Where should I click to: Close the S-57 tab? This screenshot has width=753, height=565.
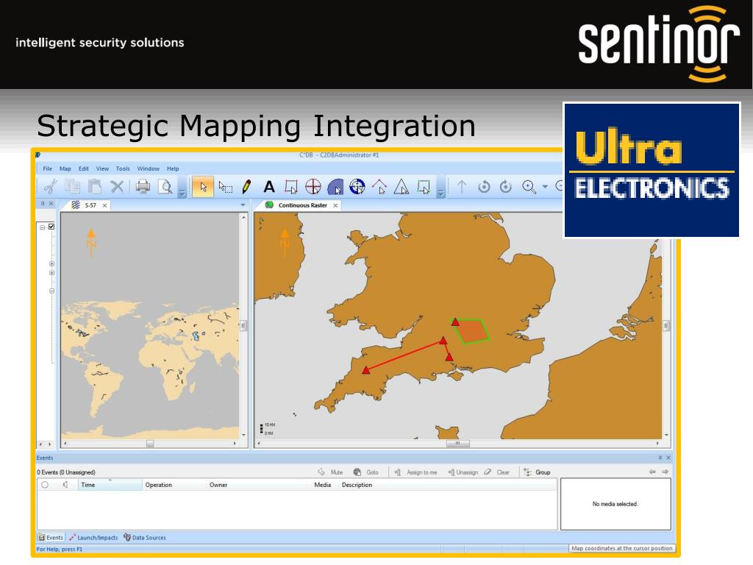coord(104,205)
